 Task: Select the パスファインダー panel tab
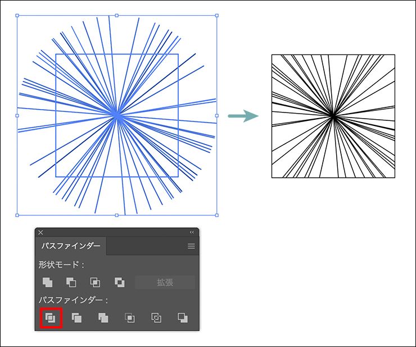pyautogui.click(x=71, y=246)
